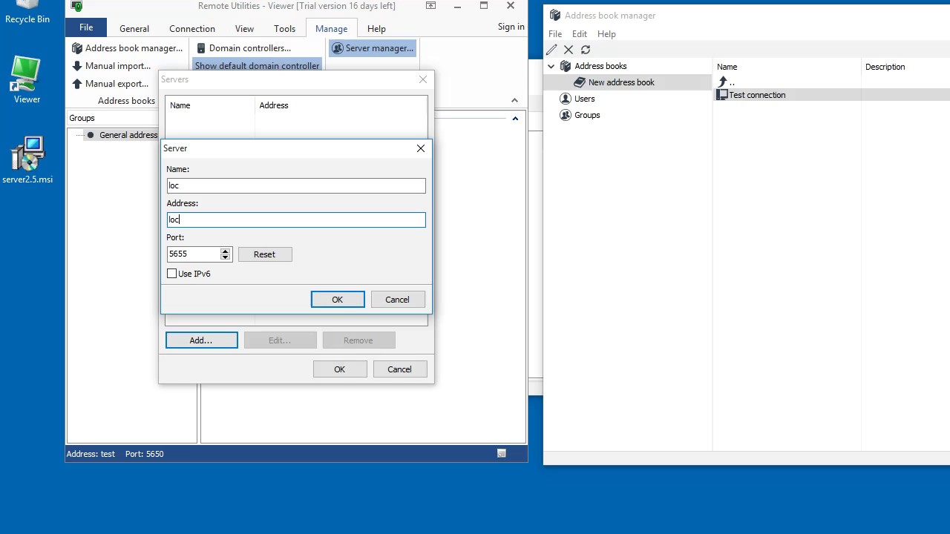Click into the Port number field
Image resolution: width=950 pixels, height=534 pixels.
pyautogui.click(x=194, y=254)
